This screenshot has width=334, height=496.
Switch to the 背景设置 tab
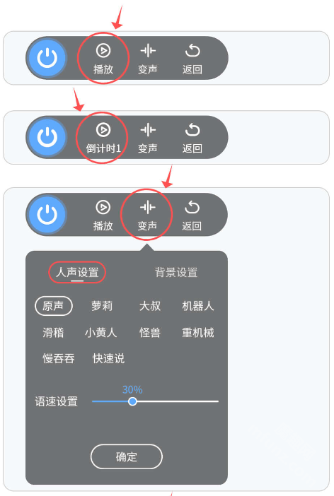(x=176, y=272)
